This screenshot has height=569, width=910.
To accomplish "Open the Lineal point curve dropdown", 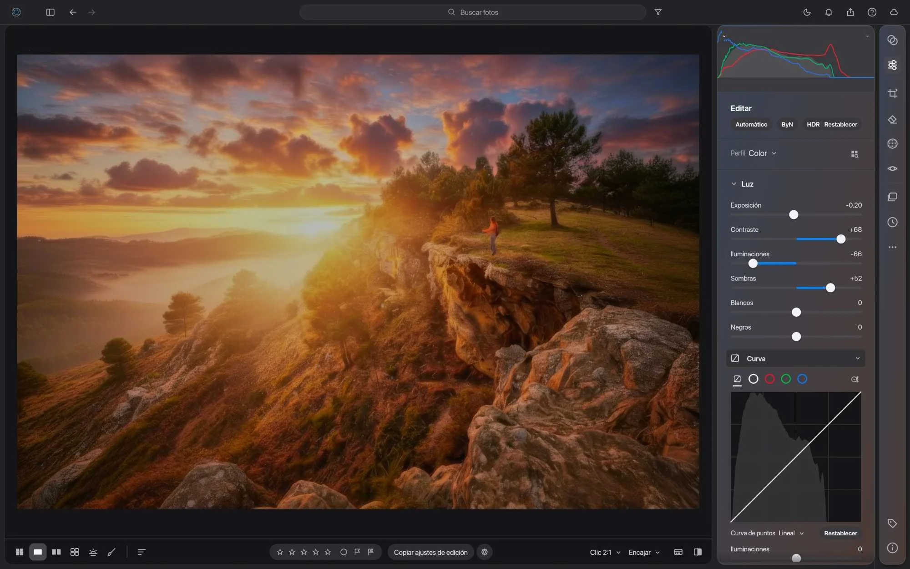I will pyautogui.click(x=791, y=533).
